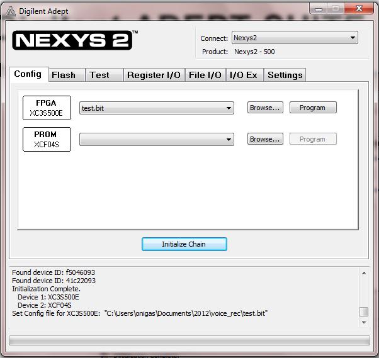379x358 pixels.
Task: Program the FPGA with test.bit
Action: click(313, 108)
